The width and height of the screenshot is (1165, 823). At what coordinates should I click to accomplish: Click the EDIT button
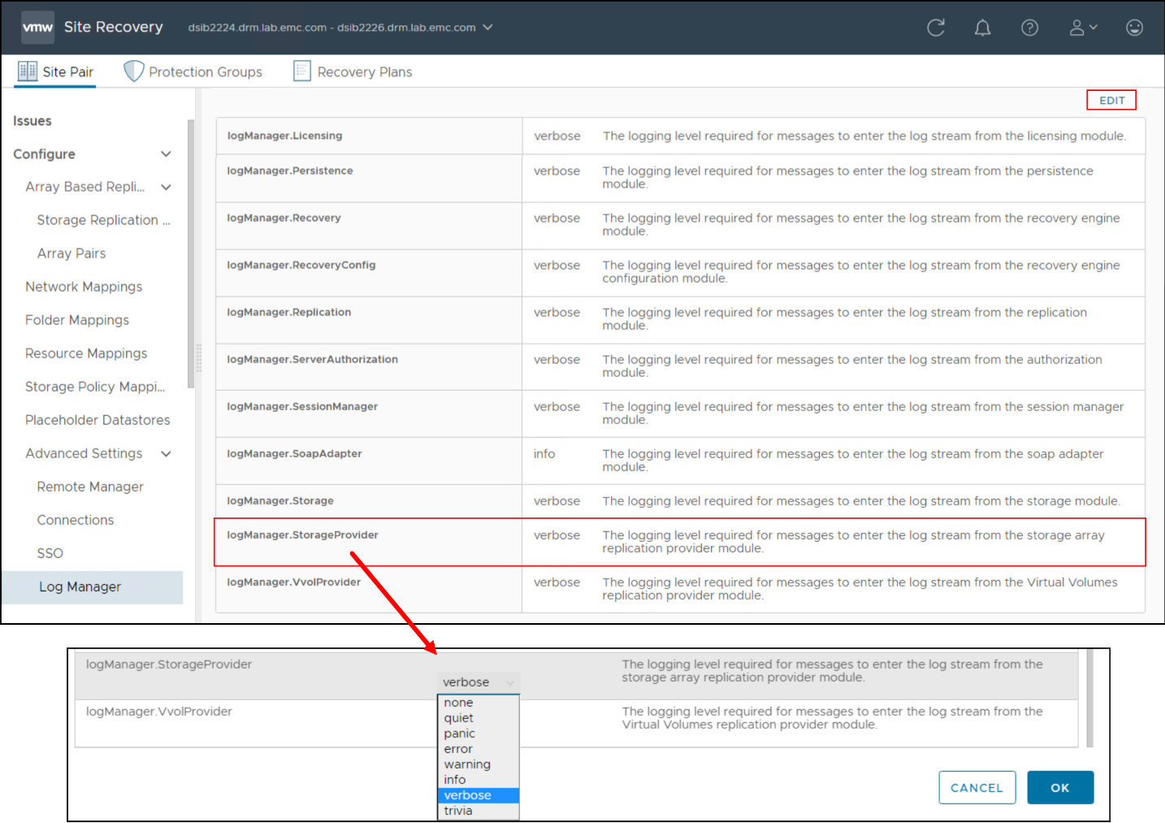pyautogui.click(x=1111, y=100)
